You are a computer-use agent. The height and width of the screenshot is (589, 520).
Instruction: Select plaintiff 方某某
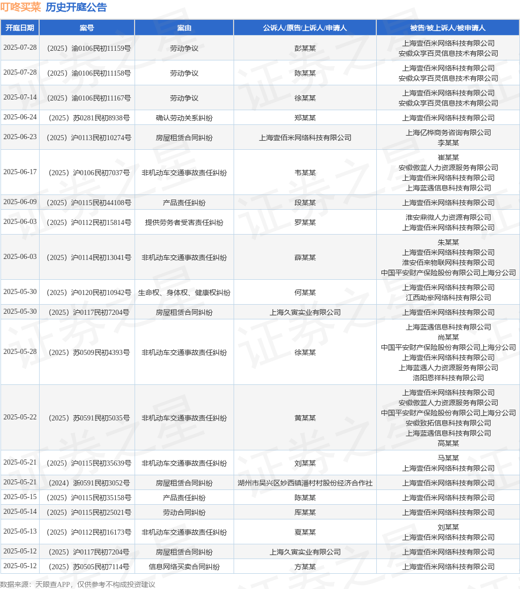[x=305, y=567]
